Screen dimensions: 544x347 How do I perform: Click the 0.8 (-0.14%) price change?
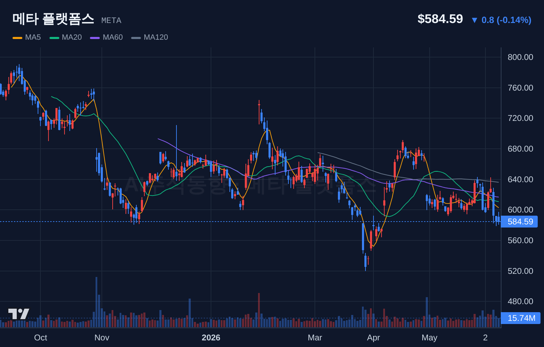(506, 20)
